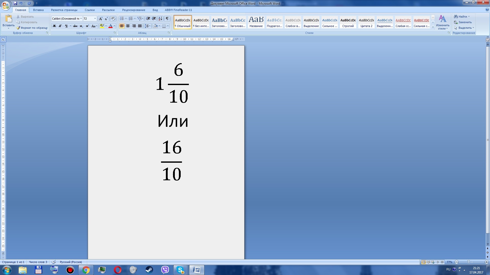490x275 pixels.
Task: Click the Font color icon
Action: pos(111,26)
